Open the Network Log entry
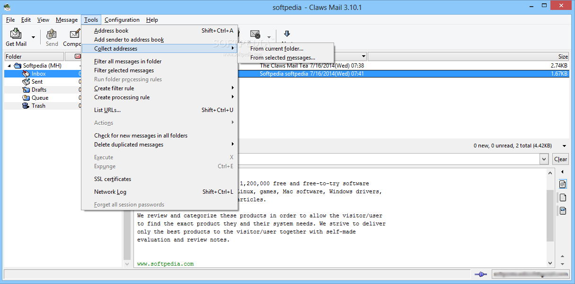 (x=159, y=192)
